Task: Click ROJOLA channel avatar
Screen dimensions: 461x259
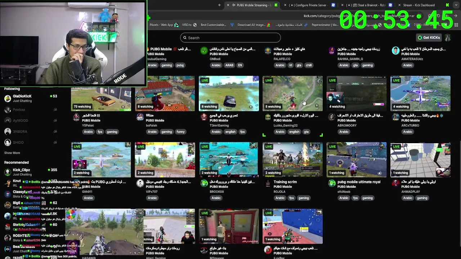Action: pyautogui.click(x=268, y=183)
